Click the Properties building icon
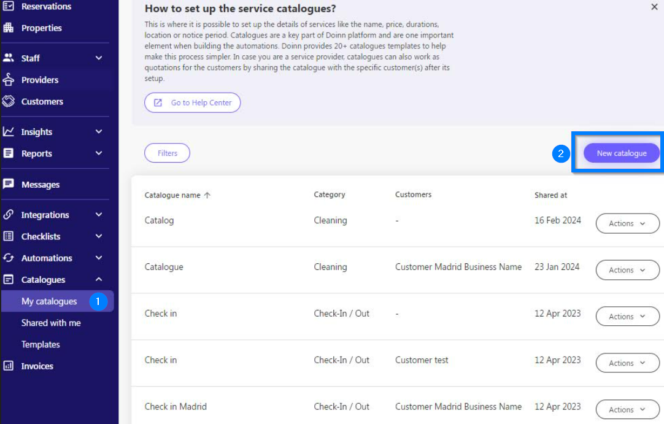Screen dimensions: 664x424 [x=9, y=28]
